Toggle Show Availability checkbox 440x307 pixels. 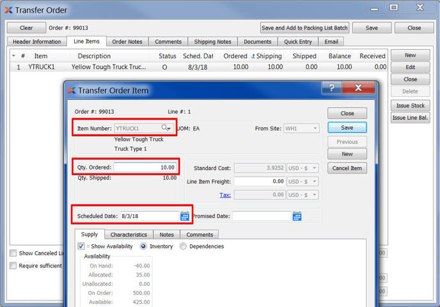pos(81,246)
